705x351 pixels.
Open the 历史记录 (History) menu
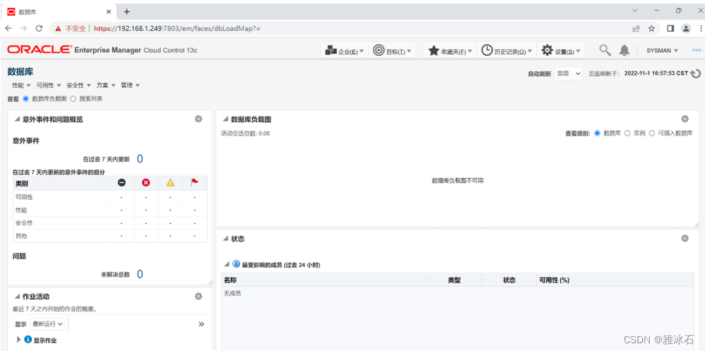pyautogui.click(x=507, y=50)
